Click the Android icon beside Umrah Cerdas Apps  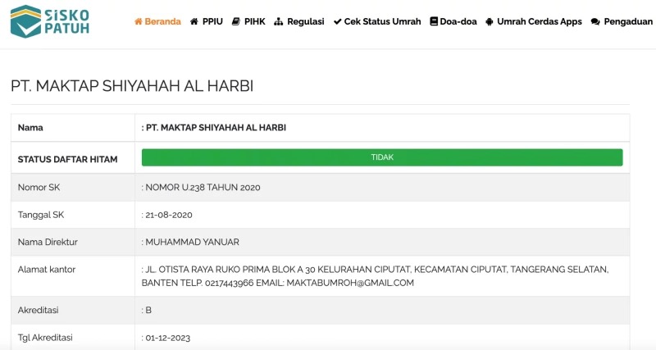coord(489,22)
